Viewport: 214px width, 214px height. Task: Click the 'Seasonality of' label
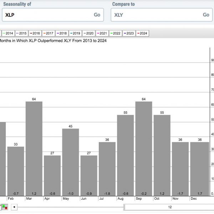[17, 4]
